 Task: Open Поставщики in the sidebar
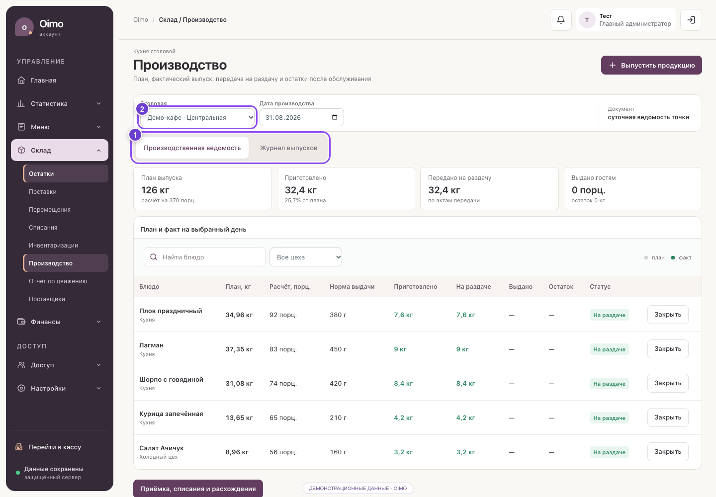66,299
